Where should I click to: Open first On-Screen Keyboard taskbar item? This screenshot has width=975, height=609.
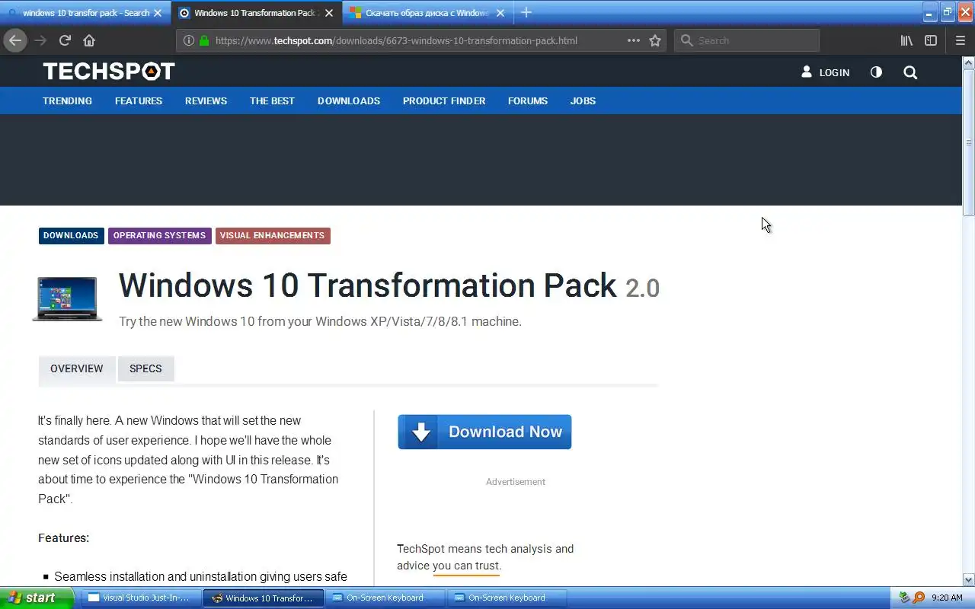pos(385,598)
